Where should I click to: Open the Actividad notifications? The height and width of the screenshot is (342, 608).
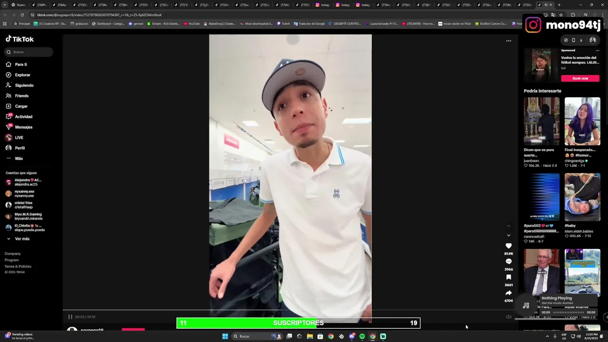(x=23, y=116)
